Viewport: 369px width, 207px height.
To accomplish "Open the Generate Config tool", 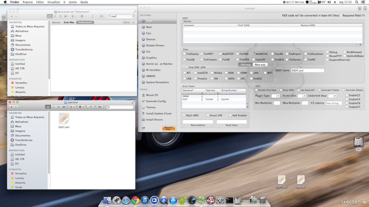I will pyautogui.click(x=156, y=101).
